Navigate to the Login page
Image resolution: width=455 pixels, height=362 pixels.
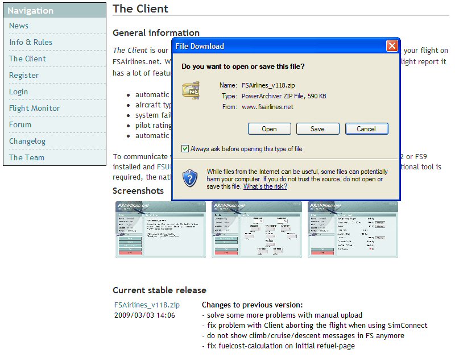coord(19,92)
